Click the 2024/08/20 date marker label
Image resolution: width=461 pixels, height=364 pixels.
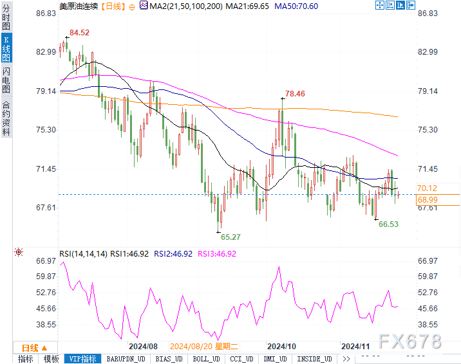(x=203, y=347)
